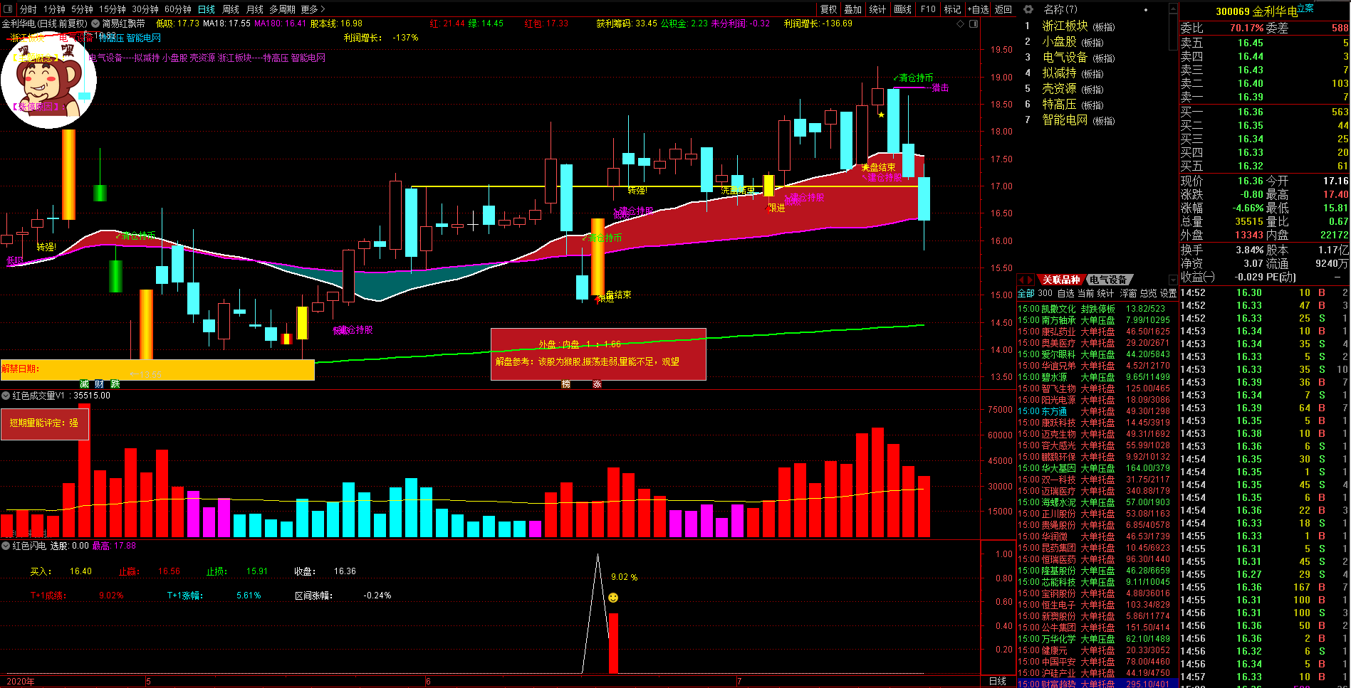Expand the 更多 period options

[x=313, y=9]
